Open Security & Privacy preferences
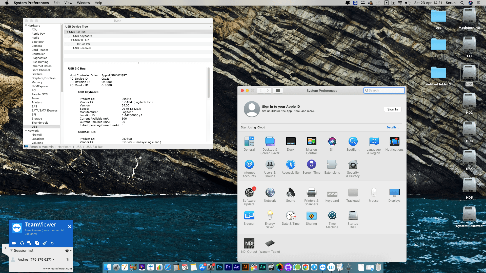 [353, 169]
